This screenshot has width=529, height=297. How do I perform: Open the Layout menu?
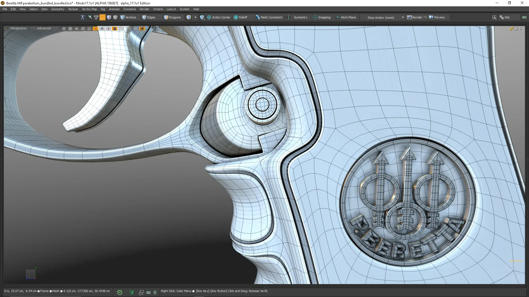tap(171, 9)
